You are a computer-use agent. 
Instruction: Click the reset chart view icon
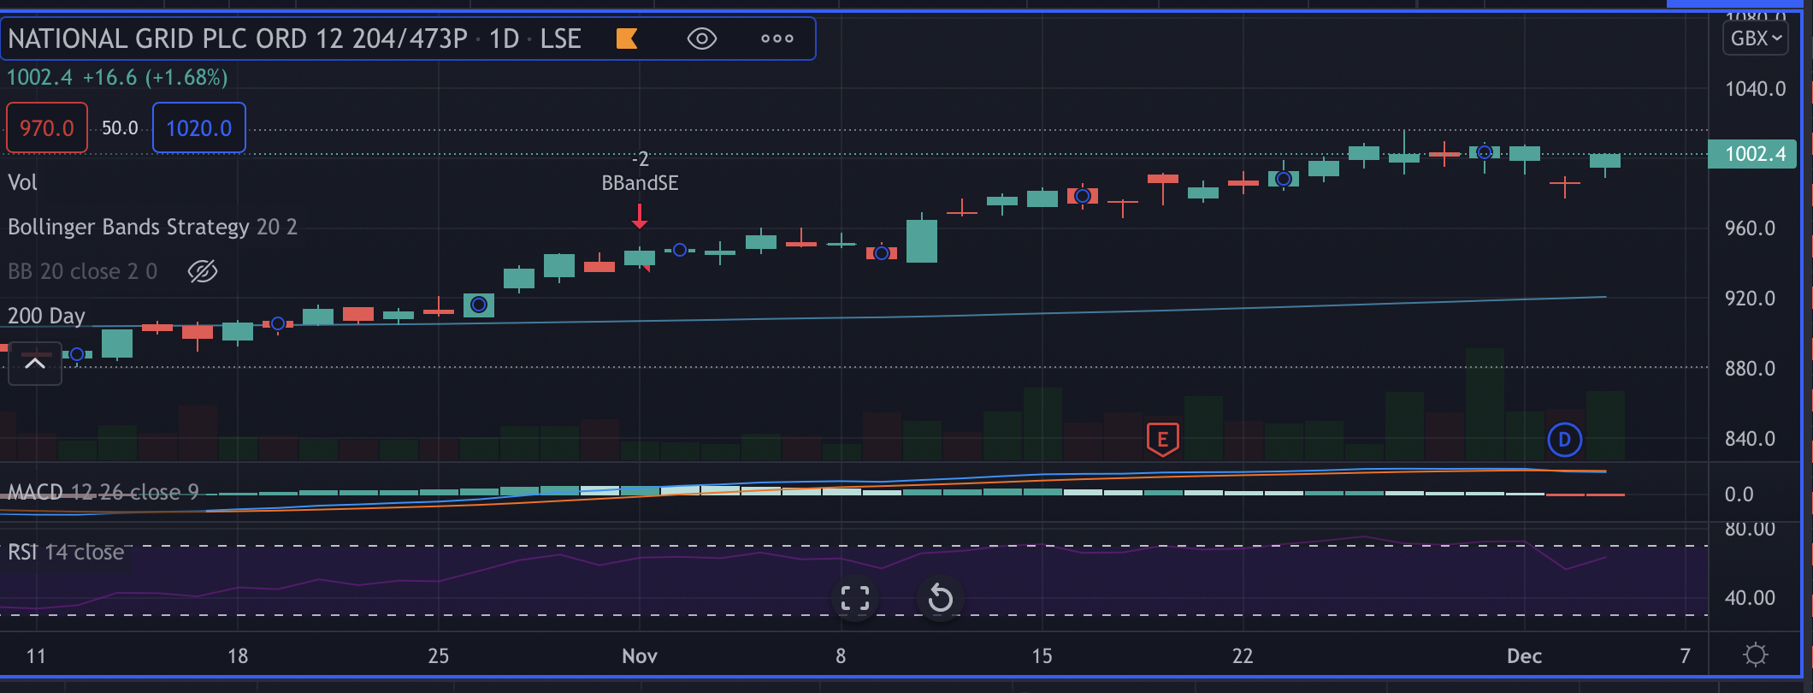pos(940,598)
